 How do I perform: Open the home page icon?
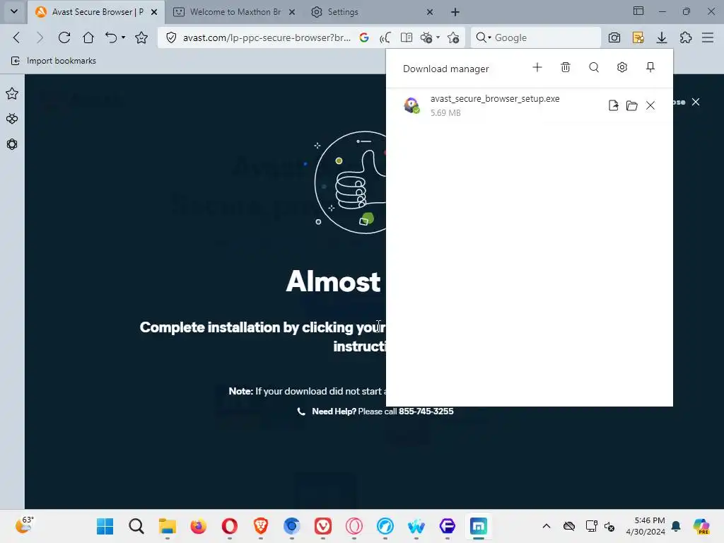pyautogui.click(x=88, y=37)
